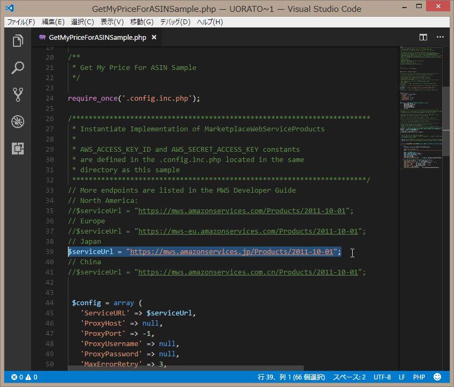The height and width of the screenshot is (387, 454).
Task: Click the horizontal scrollbar at editor bottom
Action: (x=186, y=368)
